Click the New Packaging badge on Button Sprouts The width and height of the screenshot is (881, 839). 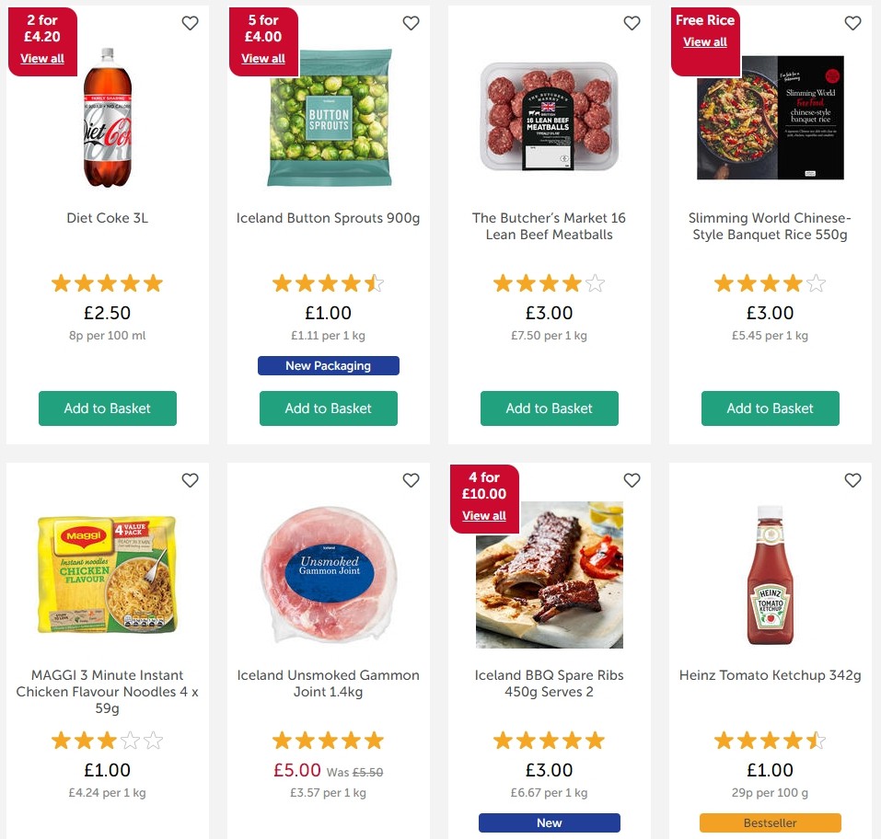pos(328,365)
